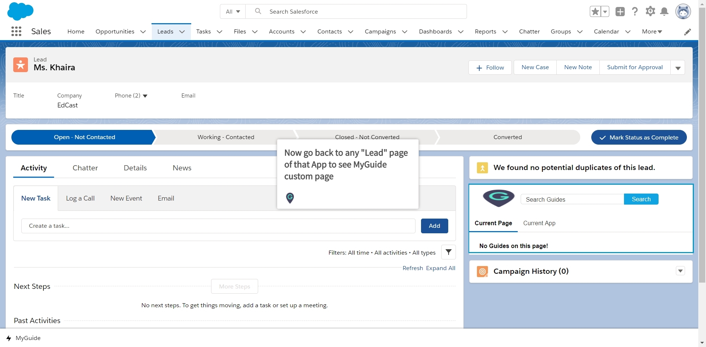Open the user profile avatar
706x347 pixels.
[683, 11]
